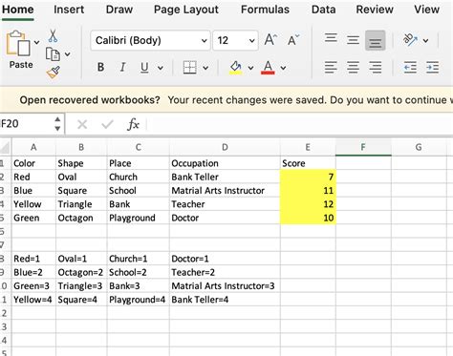Open the Draw tab
This screenshot has height=356, width=453.
tap(119, 10)
